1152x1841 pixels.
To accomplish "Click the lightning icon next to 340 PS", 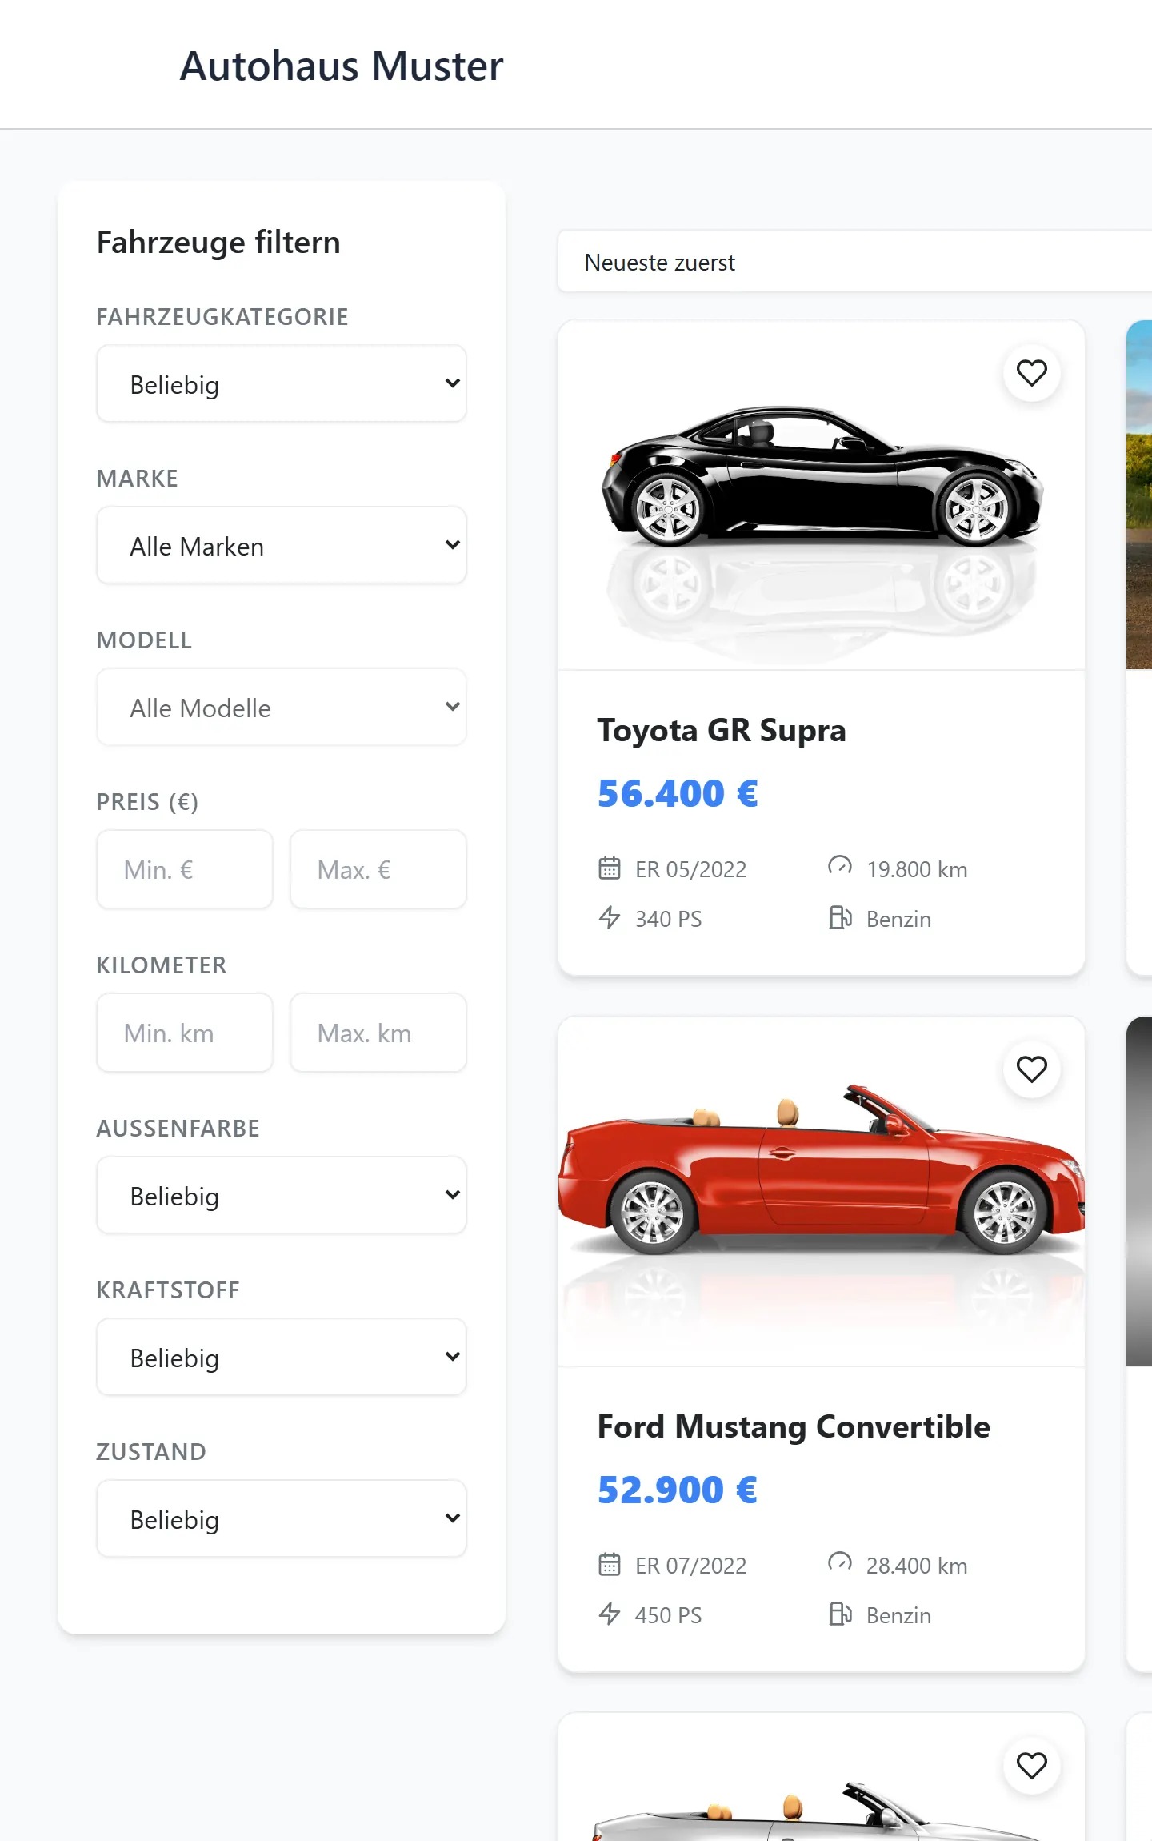I will (610, 918).
